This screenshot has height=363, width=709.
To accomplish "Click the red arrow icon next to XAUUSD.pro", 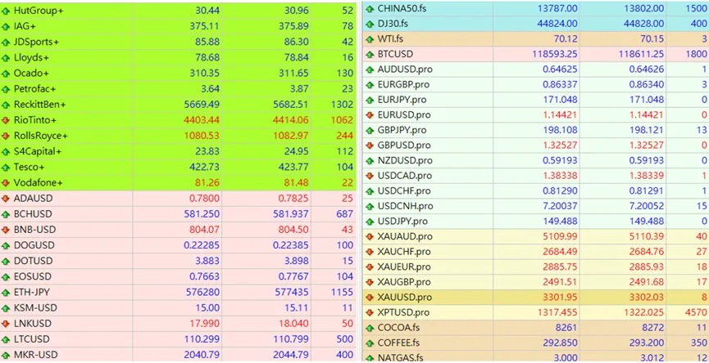I will (x=370, y=298).
